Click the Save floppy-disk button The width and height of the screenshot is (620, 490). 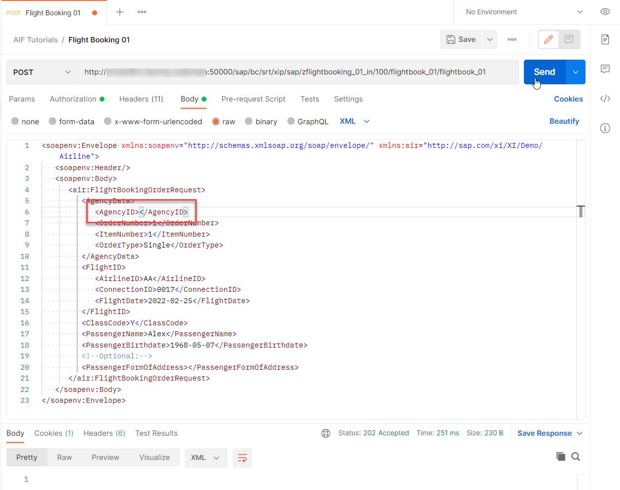tap(461, 39)
